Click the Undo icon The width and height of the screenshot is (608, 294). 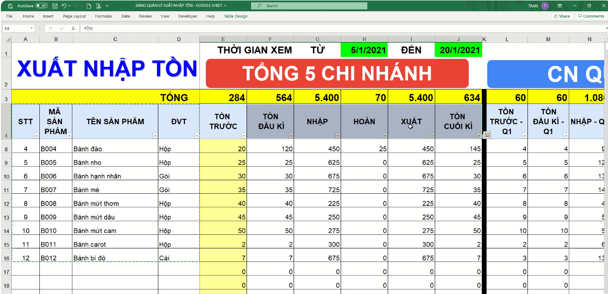(x=64, y=6)
